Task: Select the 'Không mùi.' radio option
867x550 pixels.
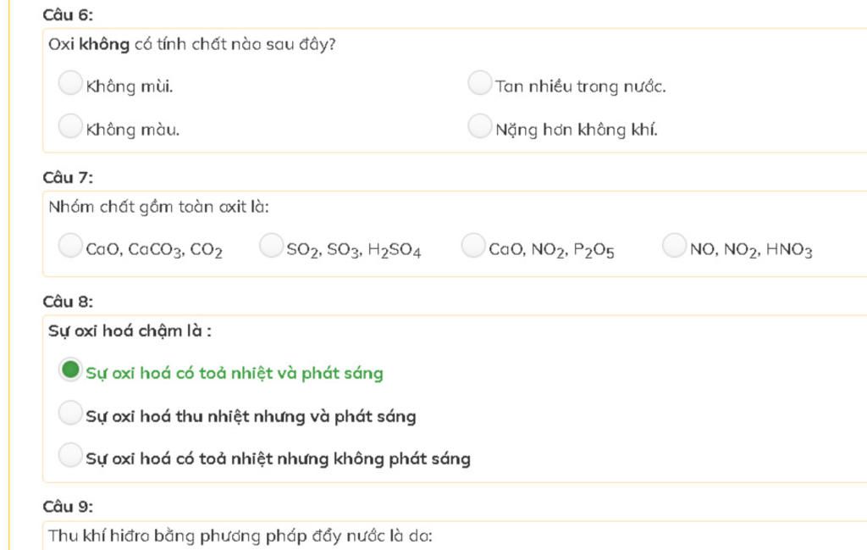Action: pos(70,82)
